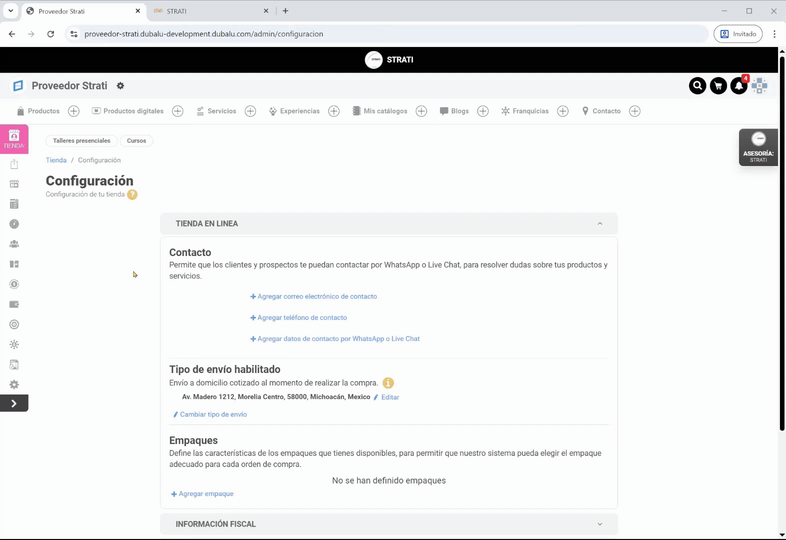Click Agregar empaque link
Image resolution: width=786 pixels, height=540 pixels.
[202, 493]
